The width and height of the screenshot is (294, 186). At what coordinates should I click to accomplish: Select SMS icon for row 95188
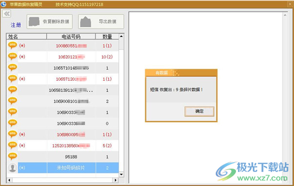click(13, 156)
